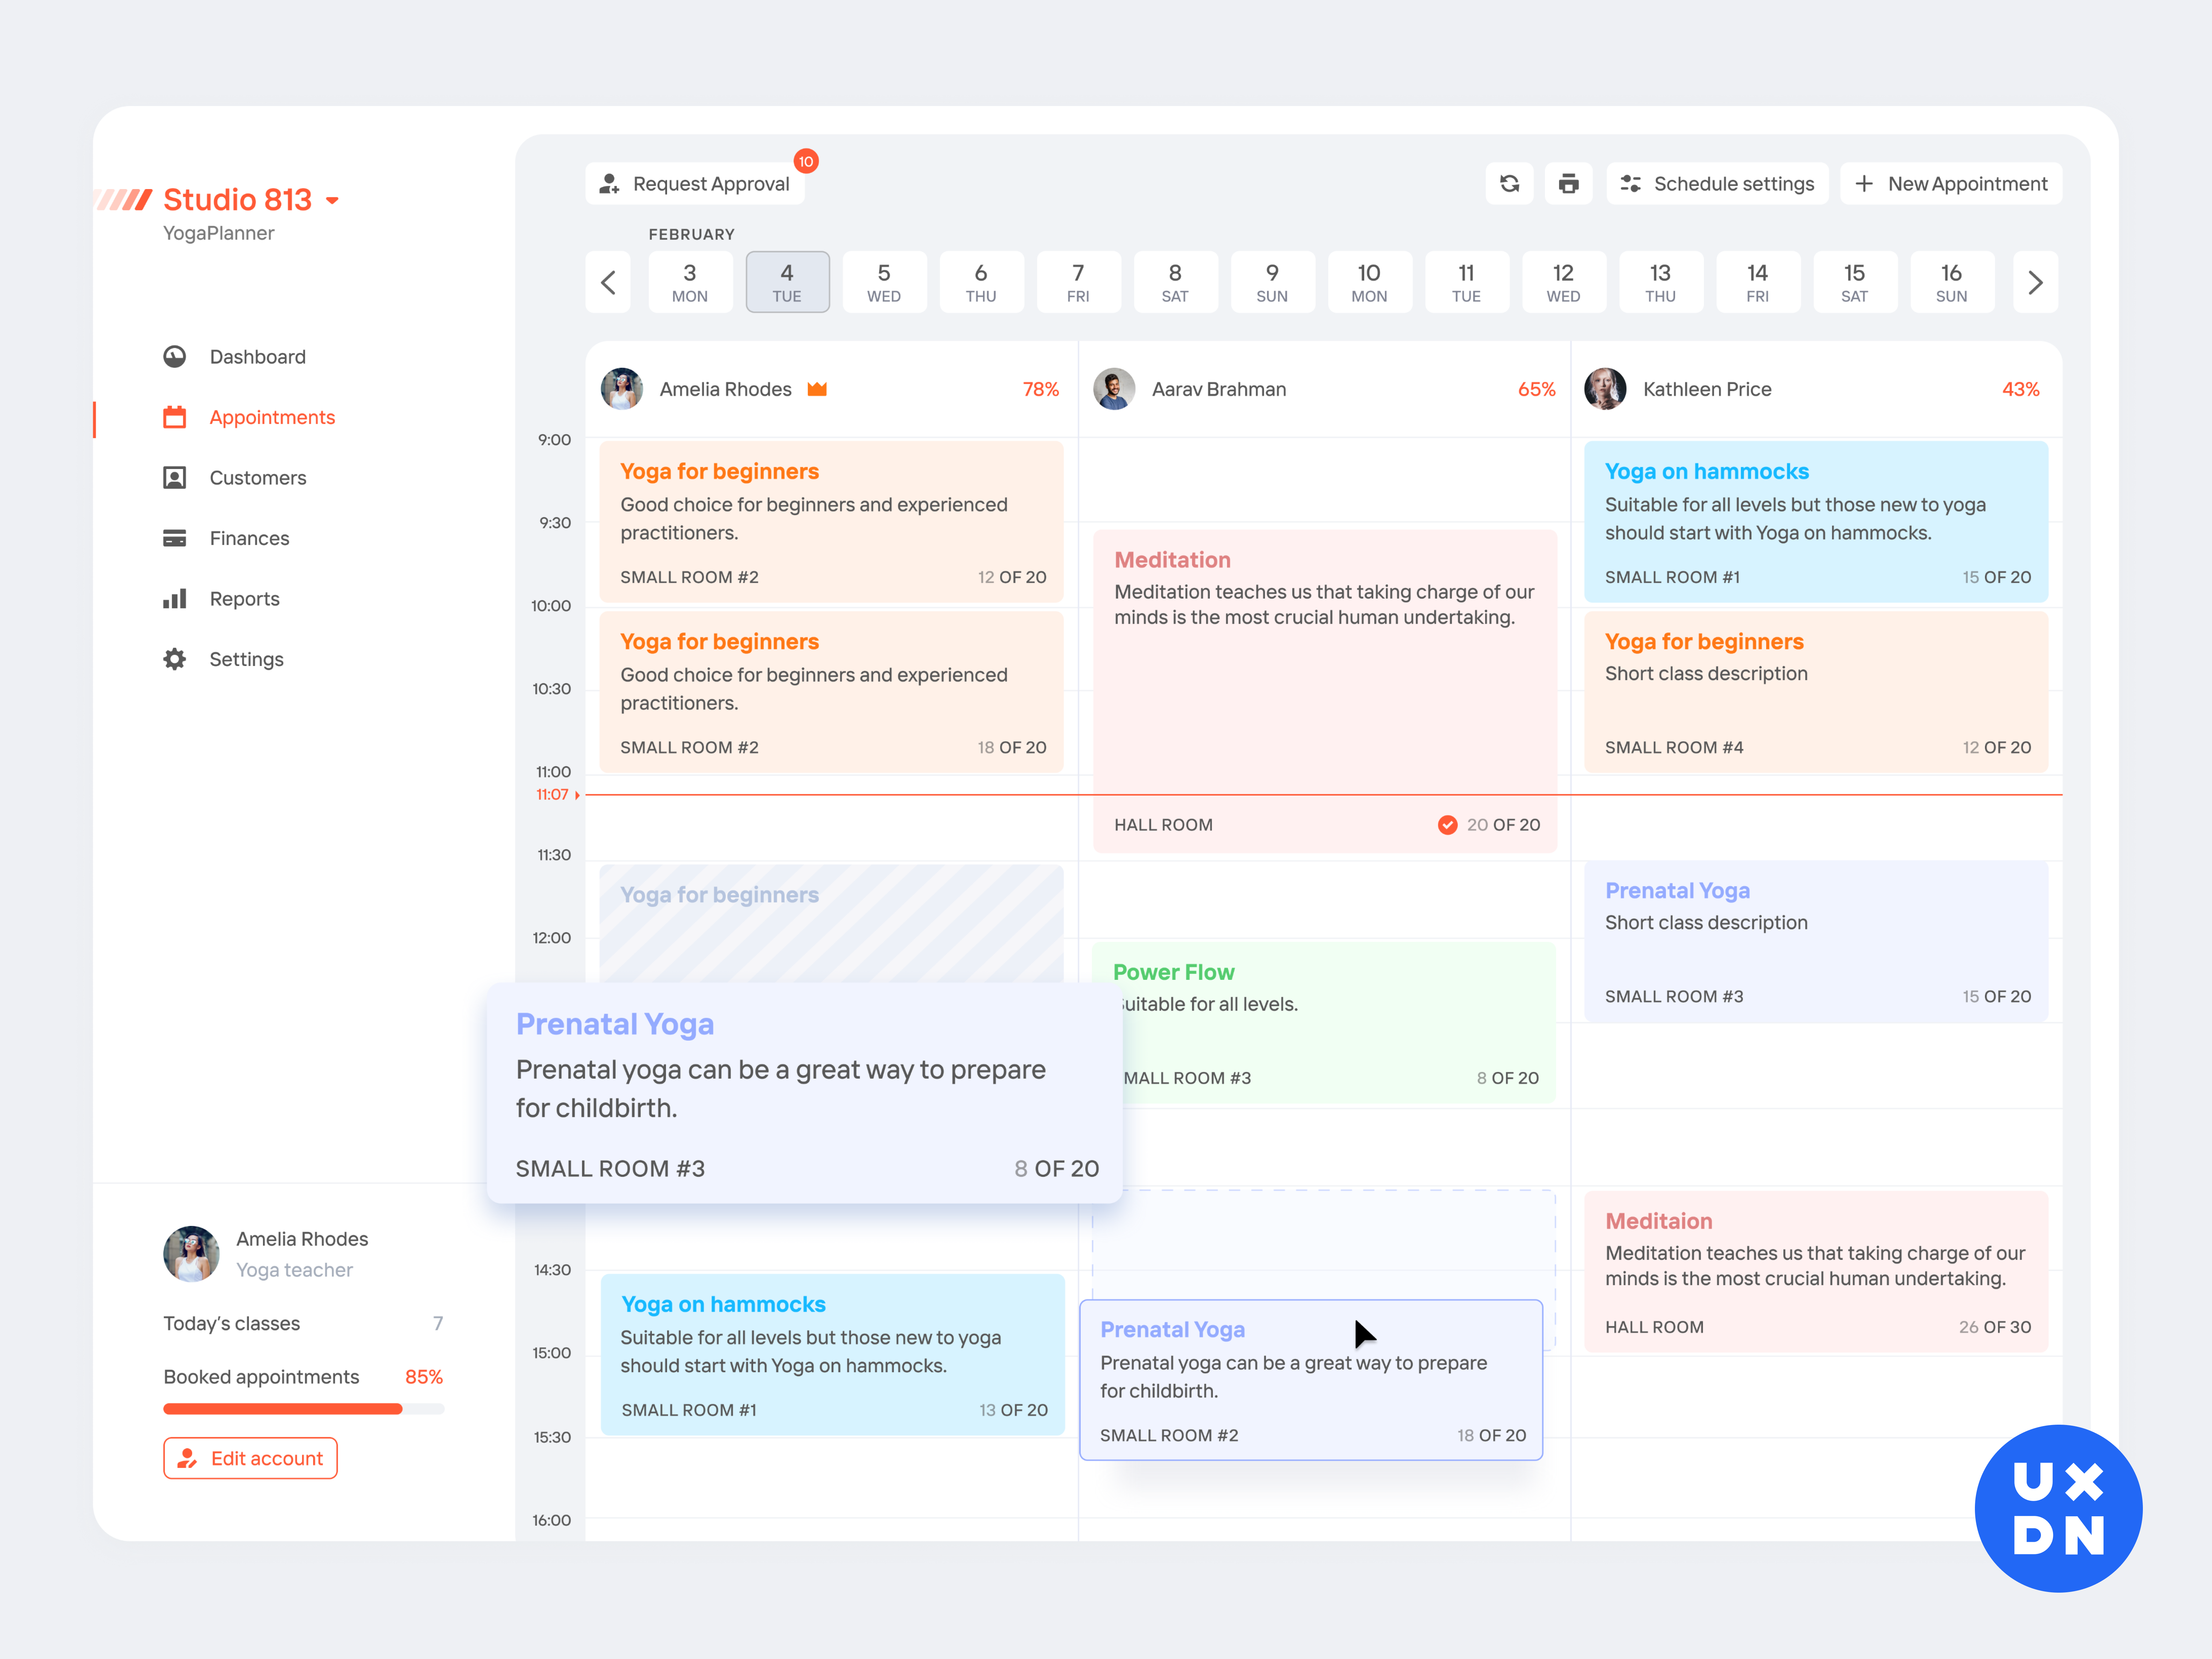Open the Finances card icon
The image size is (2212, 1659).
pos(175,538)
